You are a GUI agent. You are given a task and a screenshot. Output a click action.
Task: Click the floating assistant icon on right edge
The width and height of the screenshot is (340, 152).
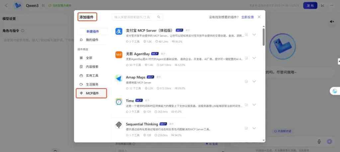point(335,91)
